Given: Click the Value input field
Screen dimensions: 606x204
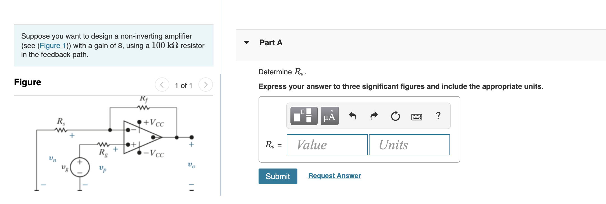Looking at the screenshot, I should click(x=327, y=145).
